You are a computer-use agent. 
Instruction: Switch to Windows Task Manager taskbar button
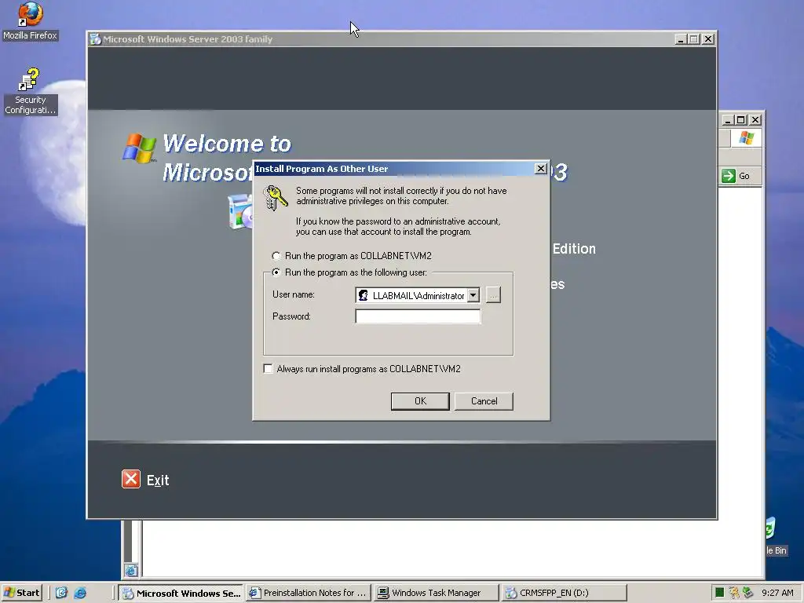pos(436,593)
